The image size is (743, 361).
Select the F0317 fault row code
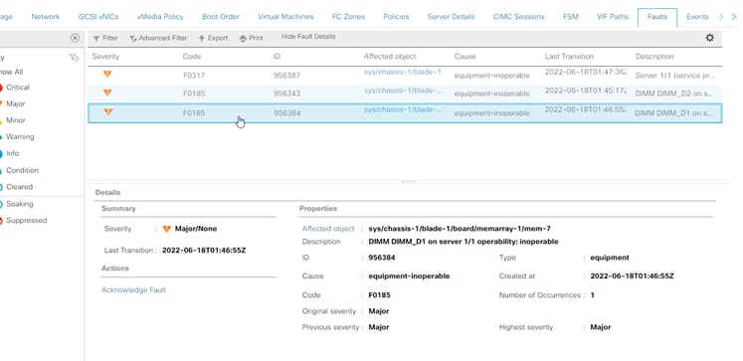(x=194, y=76)
